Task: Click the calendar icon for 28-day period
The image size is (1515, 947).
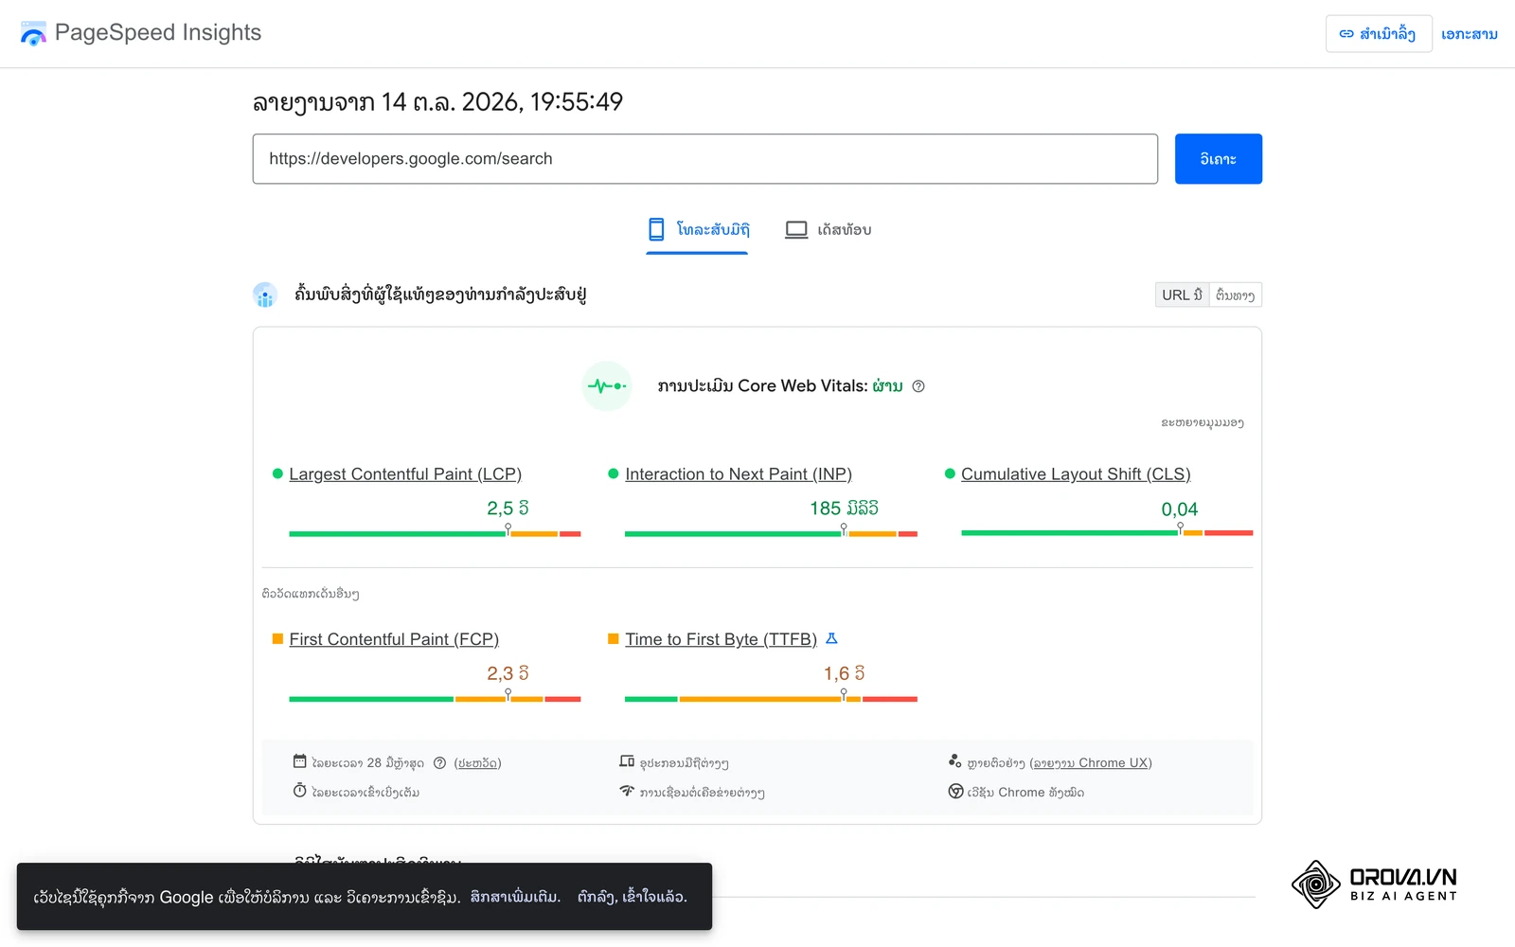Action: 299,761
